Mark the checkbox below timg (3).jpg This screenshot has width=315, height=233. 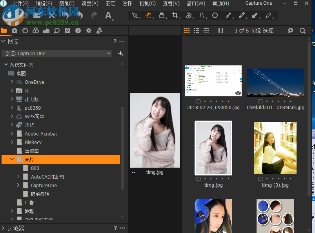[260, 178]
